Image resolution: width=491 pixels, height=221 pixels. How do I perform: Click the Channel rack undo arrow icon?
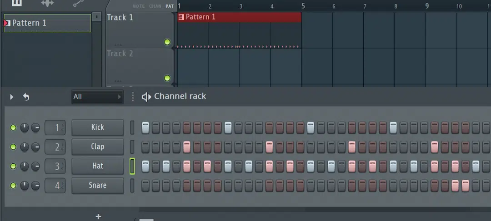click(26, 97)
